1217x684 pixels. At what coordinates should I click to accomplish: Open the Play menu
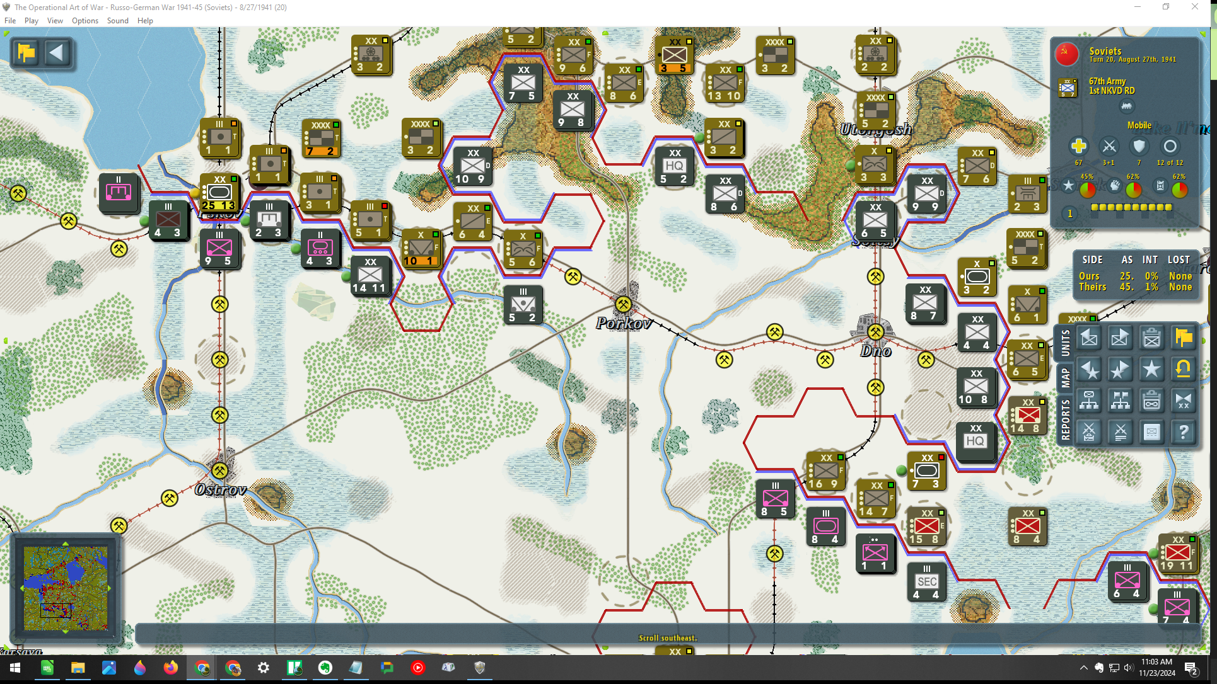[x=32, y=21]
